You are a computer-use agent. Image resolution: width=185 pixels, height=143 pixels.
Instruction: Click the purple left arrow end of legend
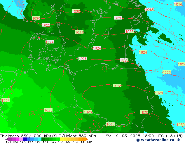click(x=7, y=139)
